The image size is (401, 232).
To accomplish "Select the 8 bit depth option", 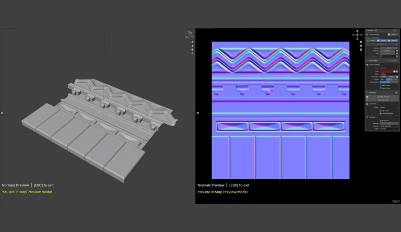I will 395,79.
